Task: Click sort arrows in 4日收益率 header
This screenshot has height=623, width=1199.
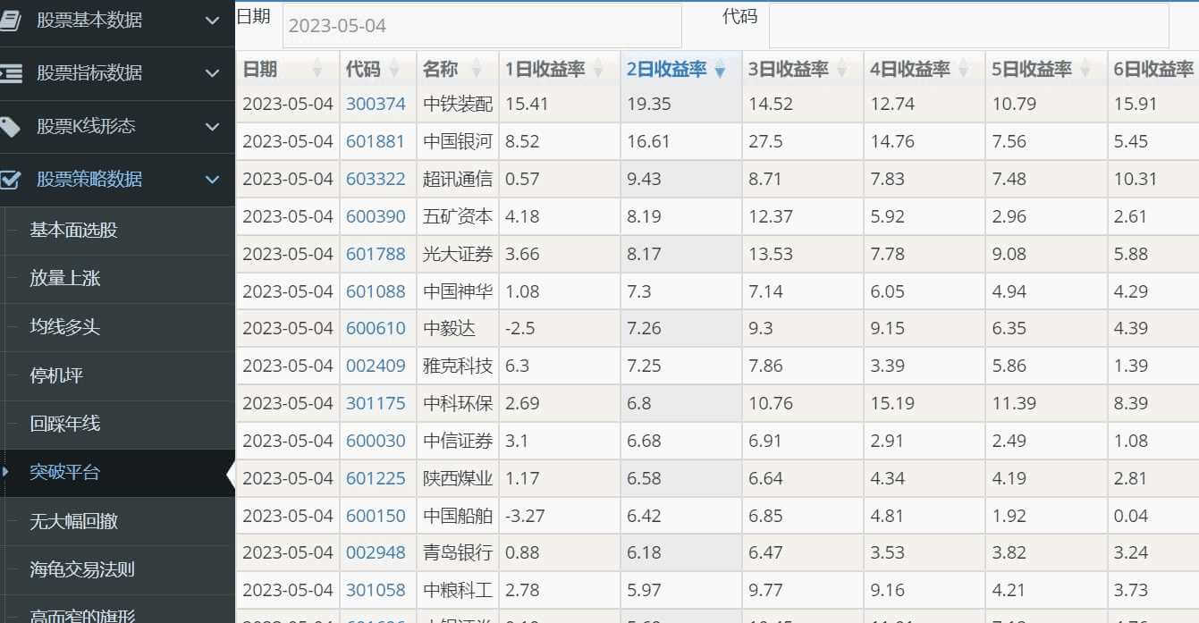Action: tap(963, 70)
